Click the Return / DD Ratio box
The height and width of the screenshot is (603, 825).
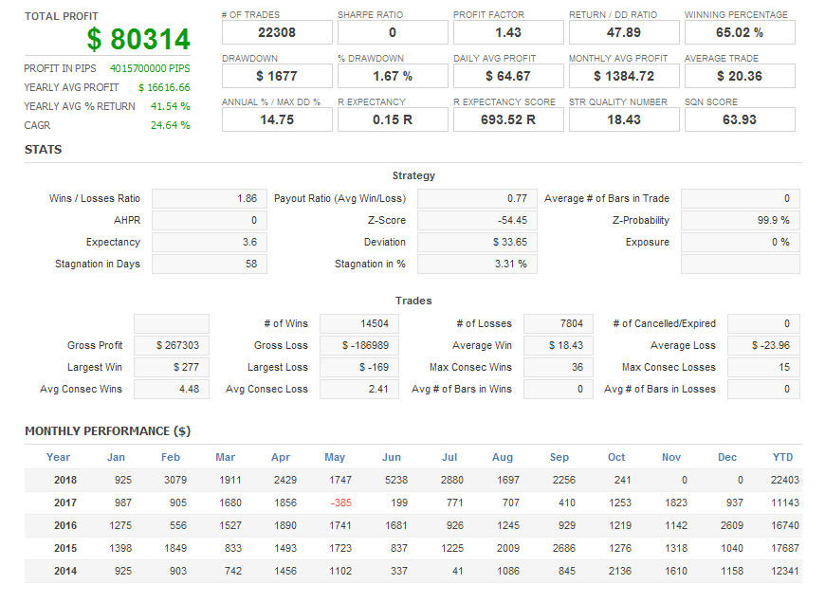click(624, 32)
